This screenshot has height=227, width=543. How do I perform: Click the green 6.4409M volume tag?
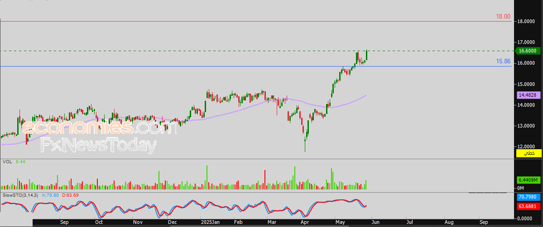pyautogui.click(x=528, y=180)
